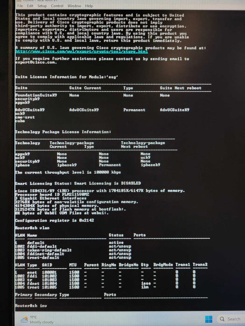Click the "Suite License Information for Module:'esg'" heading
Image resolution: width=245 pixels, height=326 pixels.
point(67,77)
